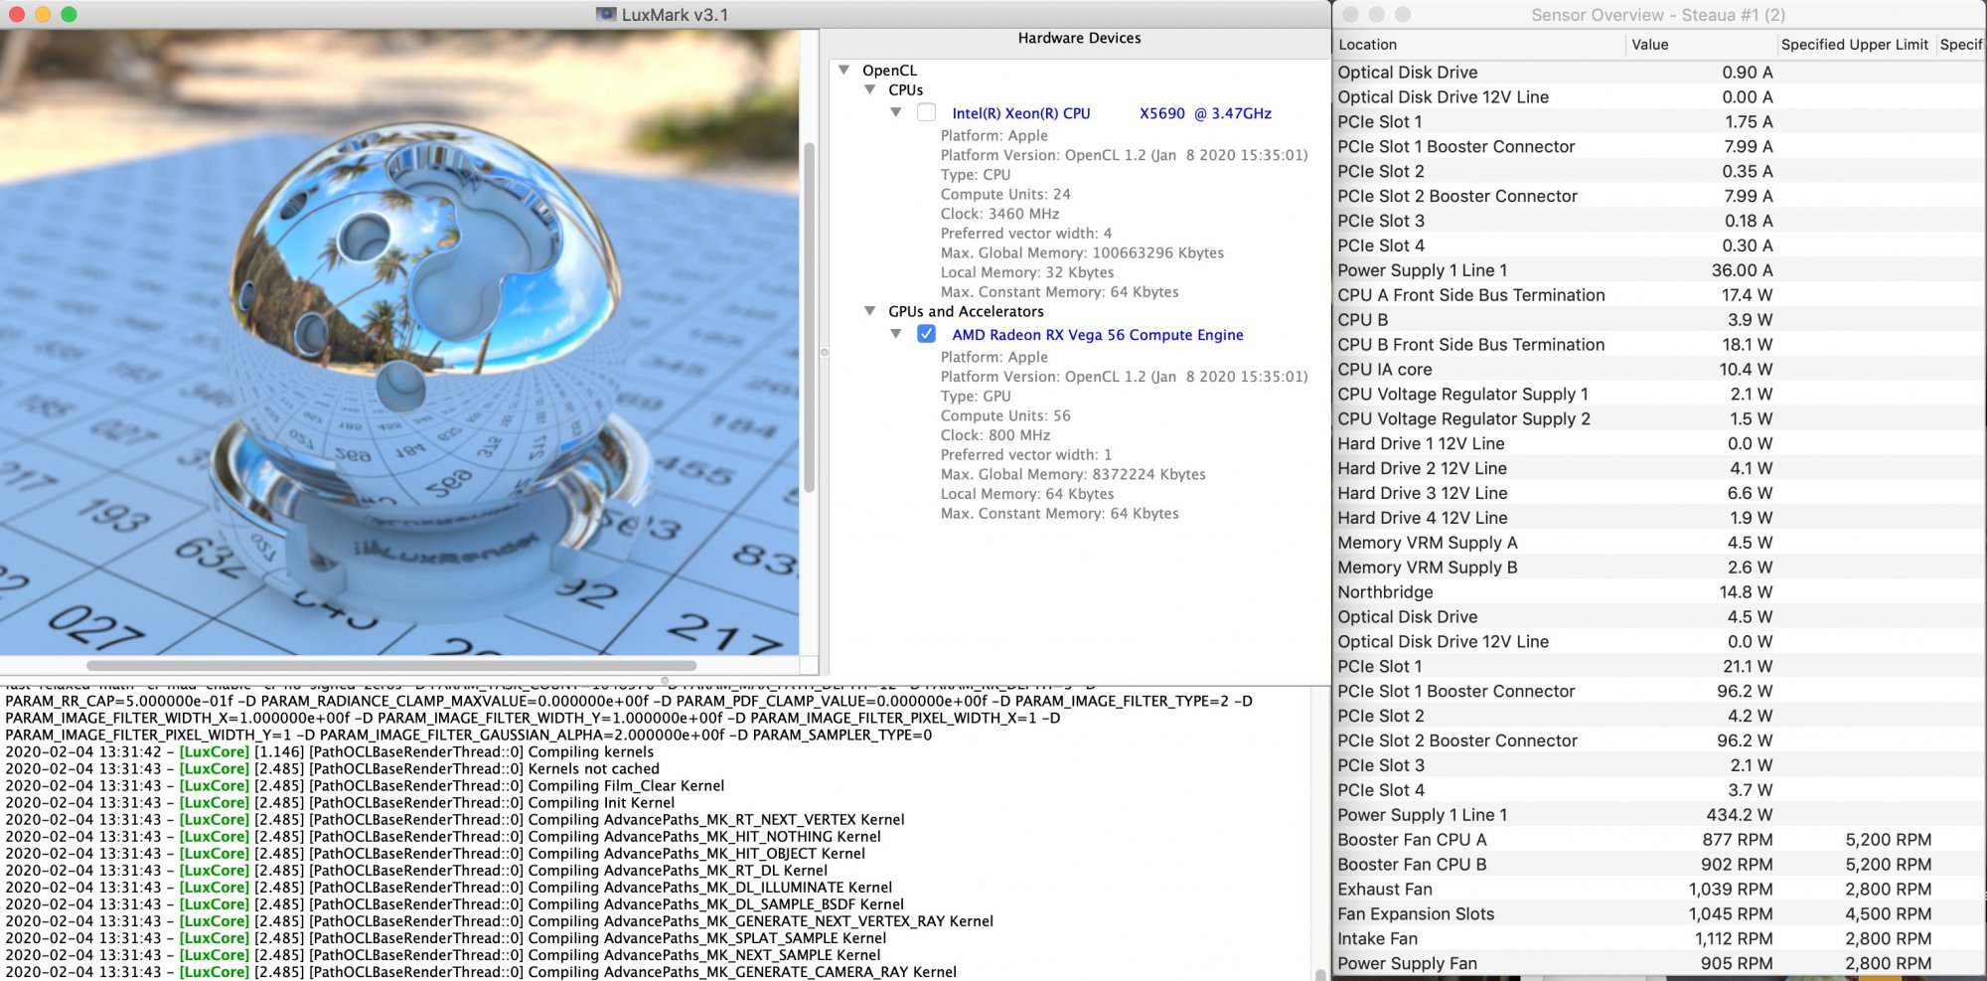The width and height of the screenshot is (1987, 981).
Task: Sort by Location column in Sensor Overview
Action: pos(1478,45)
